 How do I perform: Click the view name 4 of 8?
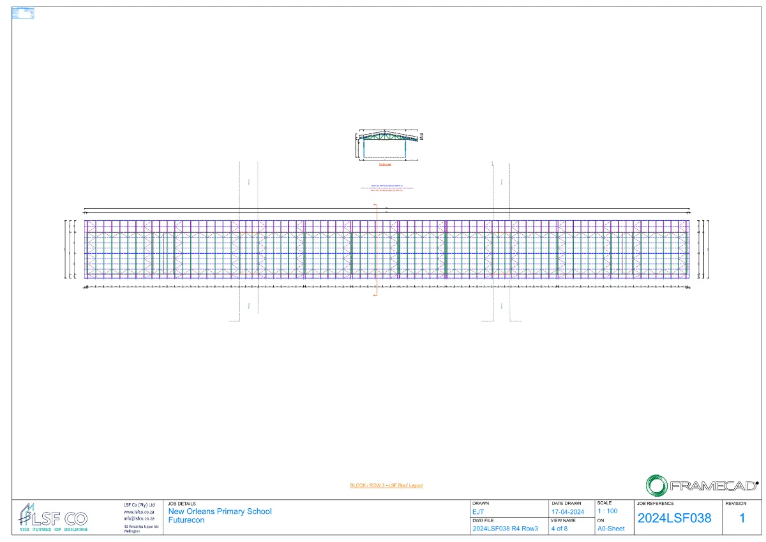(559, 528)
